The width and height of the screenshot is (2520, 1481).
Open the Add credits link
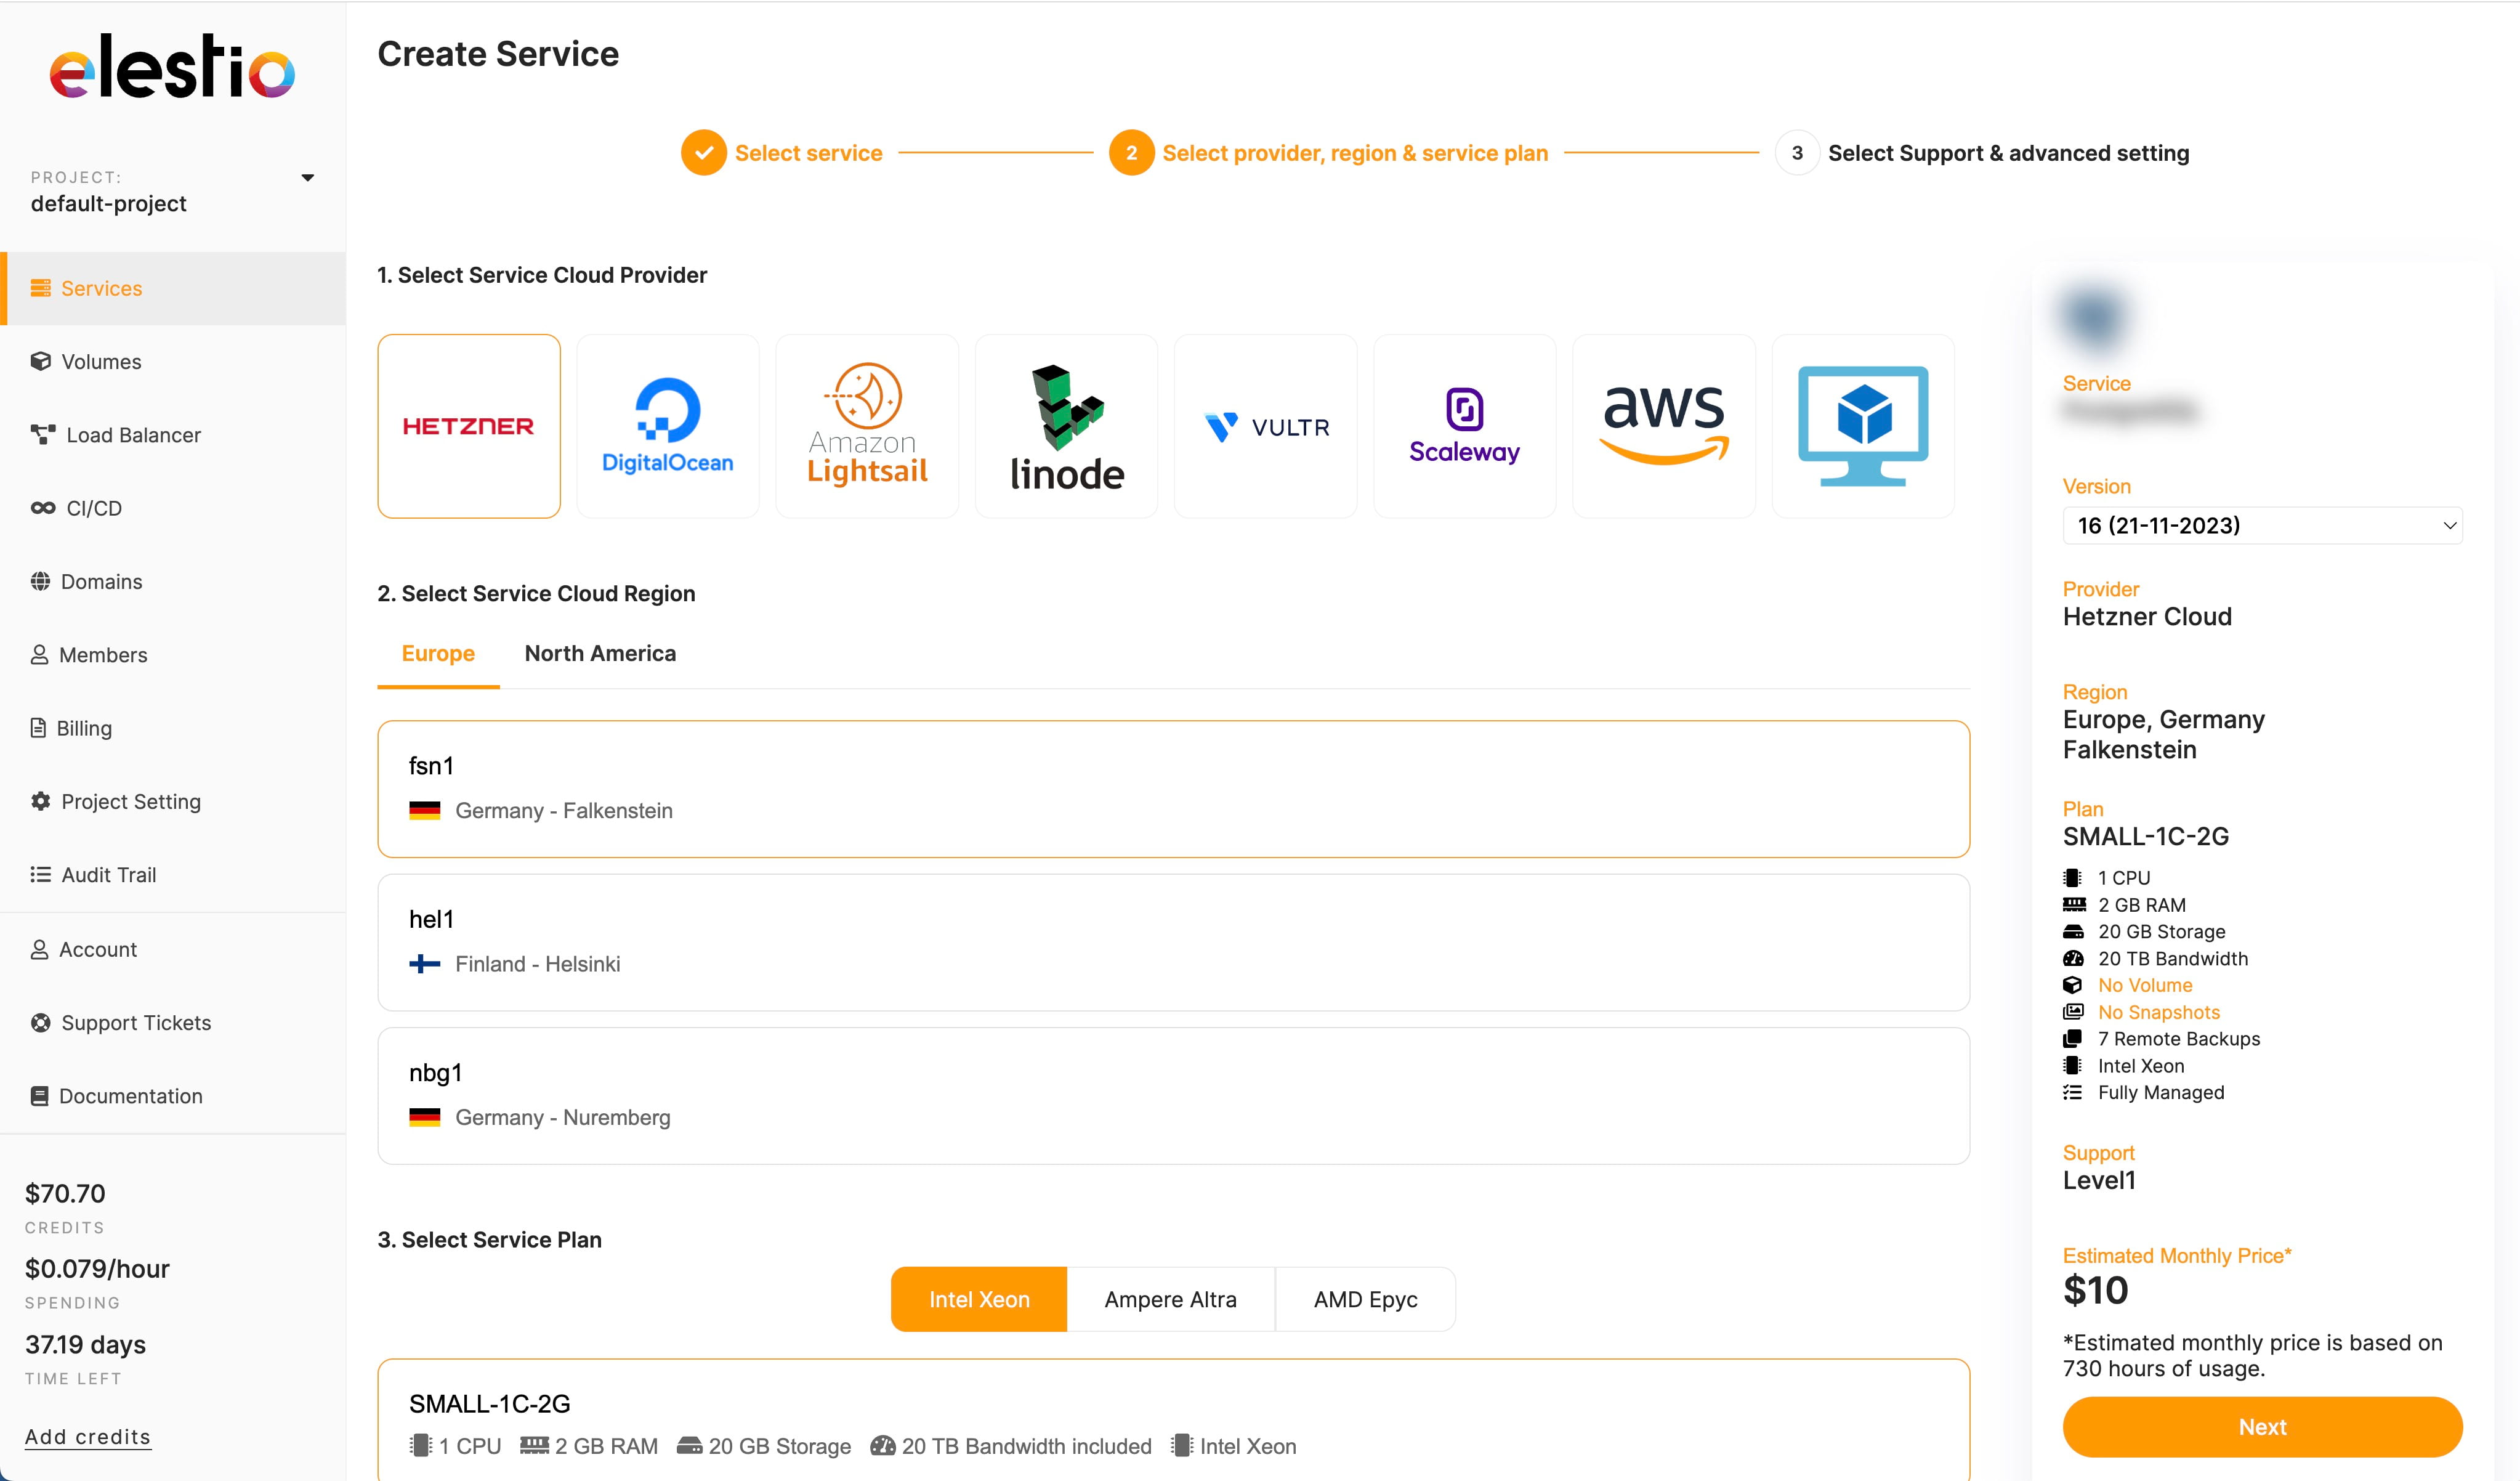click(87, 1436)
